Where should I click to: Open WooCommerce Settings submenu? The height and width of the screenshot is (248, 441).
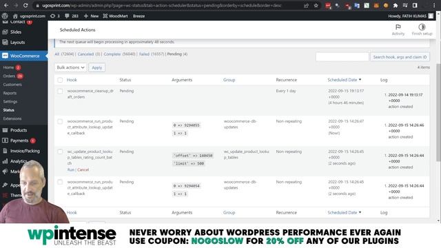(10, 101)
